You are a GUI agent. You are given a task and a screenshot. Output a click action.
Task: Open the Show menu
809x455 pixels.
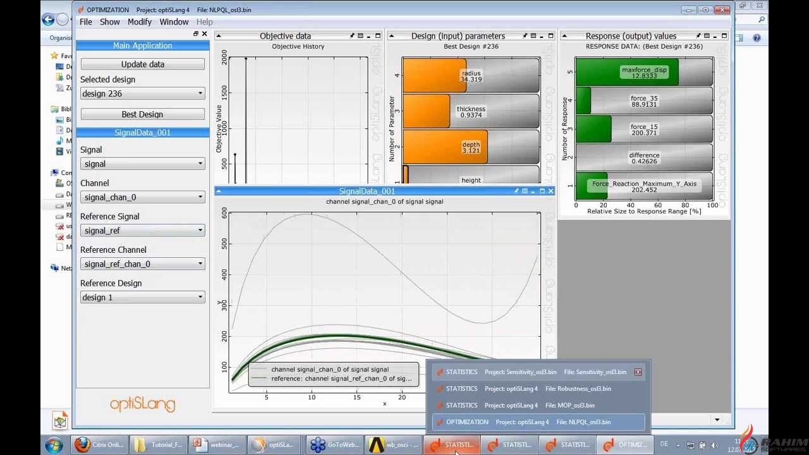109,21
